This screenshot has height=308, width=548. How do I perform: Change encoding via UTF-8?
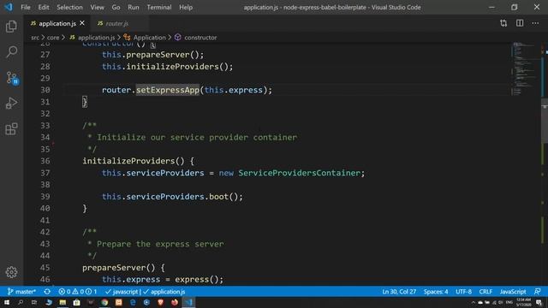[464, 292]
